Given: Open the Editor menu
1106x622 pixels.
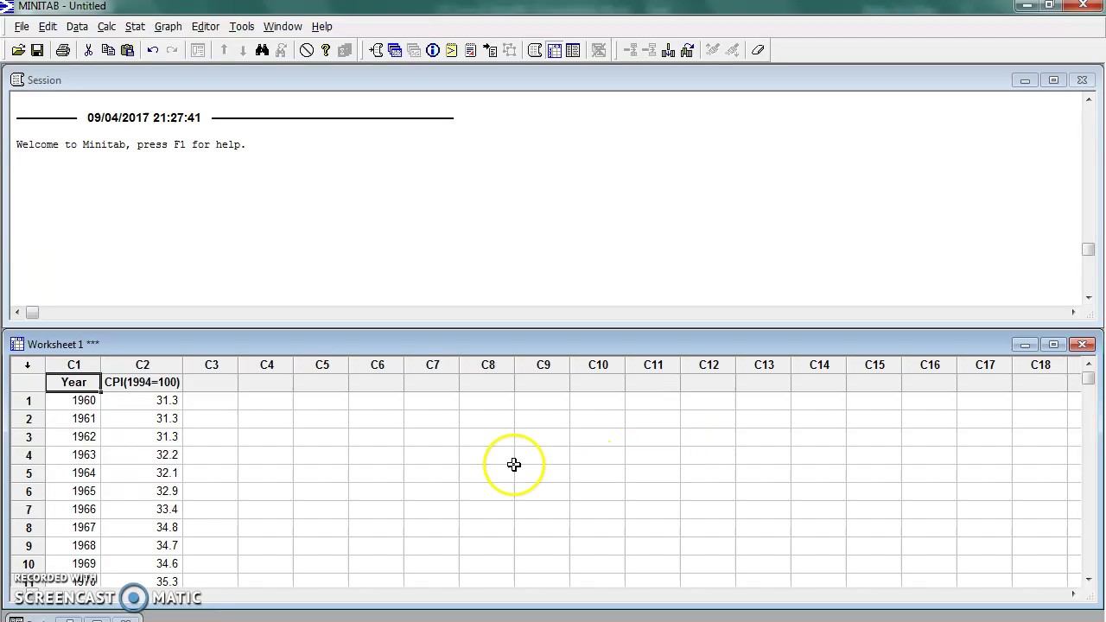Looking at the screenshot, I should [205, 27].
